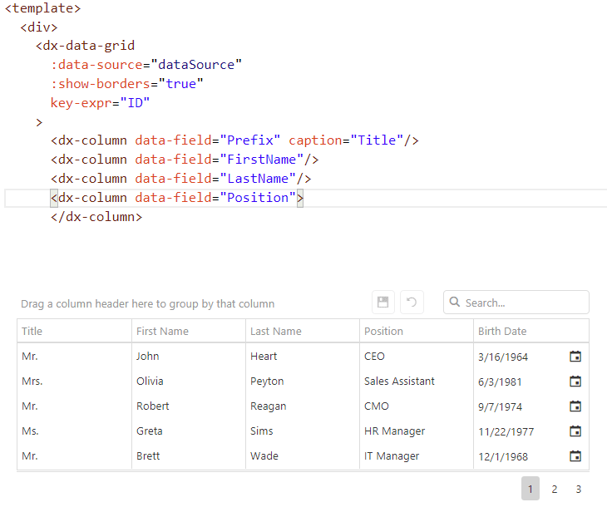Place cursor on the <dx-data-grid code line
This screenshot has width=607, height=507.
point(85,46)
